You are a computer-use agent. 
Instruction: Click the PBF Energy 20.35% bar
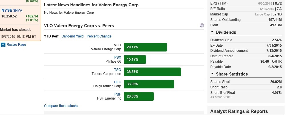[x=139, y=96]
